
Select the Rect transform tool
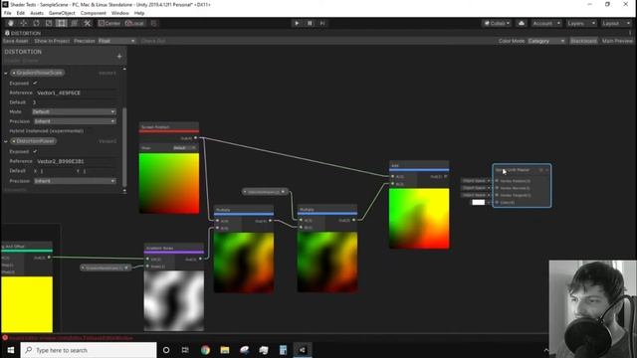click(x=62, y=23)
